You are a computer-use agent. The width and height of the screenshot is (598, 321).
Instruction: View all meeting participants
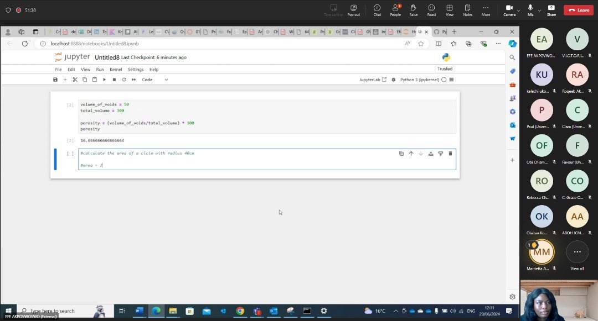click(x=577, y=255)
